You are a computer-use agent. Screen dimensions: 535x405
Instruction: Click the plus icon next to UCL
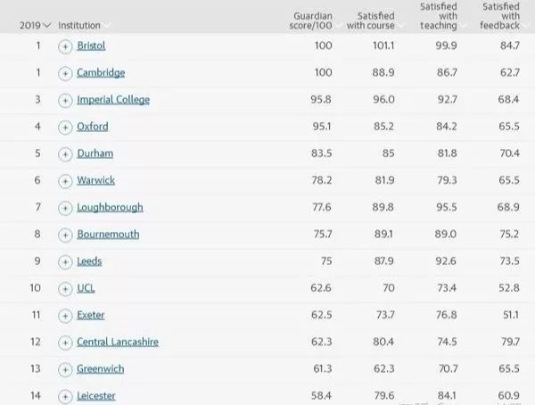[65, 289]
